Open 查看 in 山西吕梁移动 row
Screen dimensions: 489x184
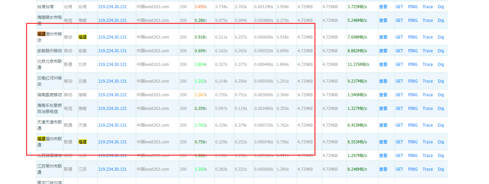383,156
